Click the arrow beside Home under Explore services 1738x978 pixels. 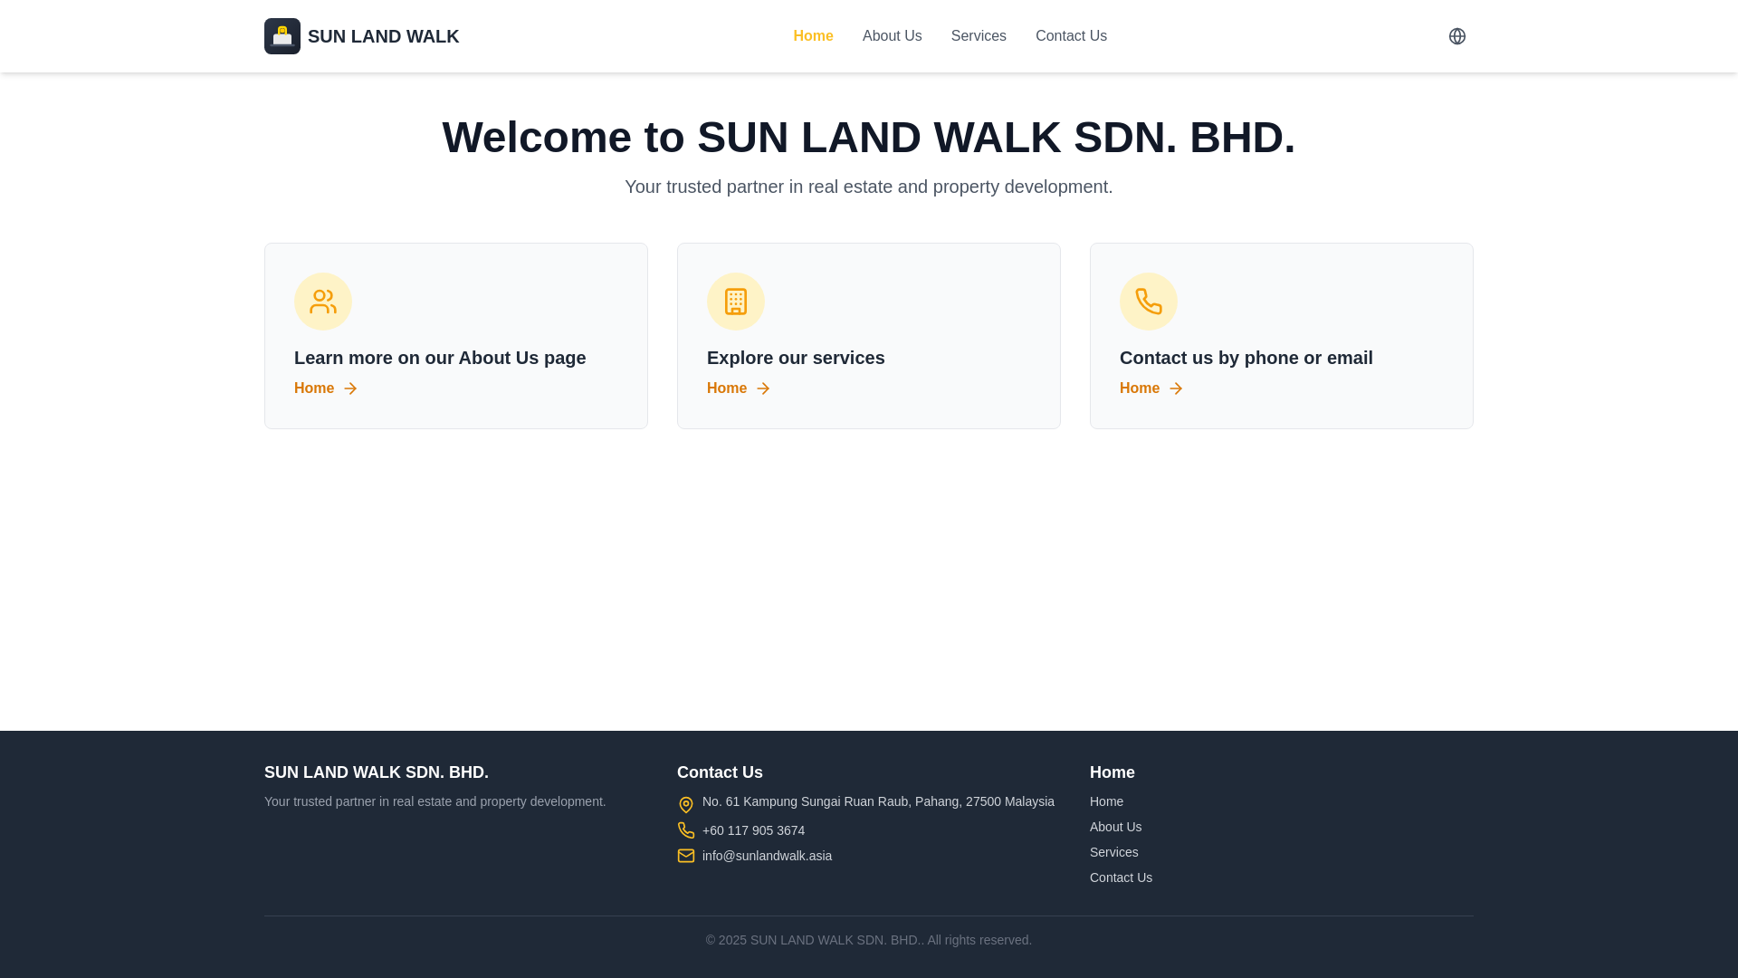(763, 388)
